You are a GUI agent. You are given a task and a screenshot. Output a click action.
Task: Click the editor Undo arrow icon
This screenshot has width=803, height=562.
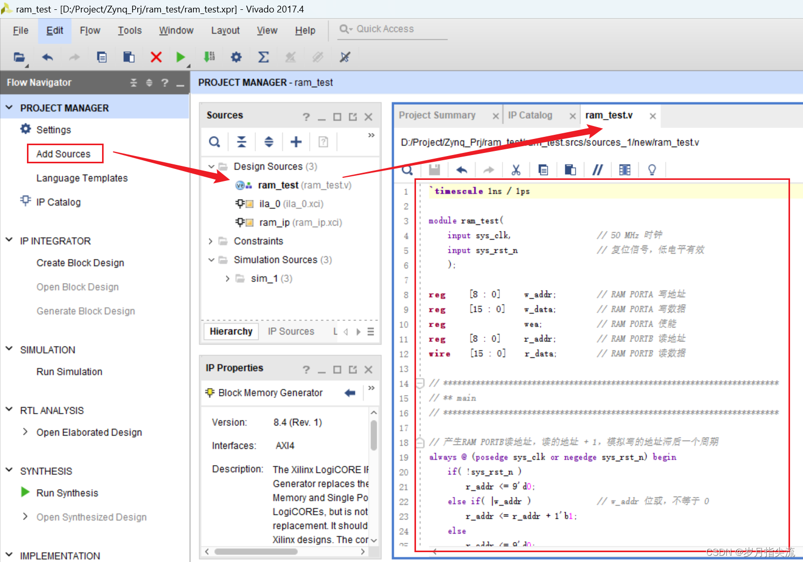tap(462, 170)
